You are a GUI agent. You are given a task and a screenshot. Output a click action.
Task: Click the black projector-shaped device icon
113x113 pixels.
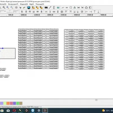coord(46,8)
